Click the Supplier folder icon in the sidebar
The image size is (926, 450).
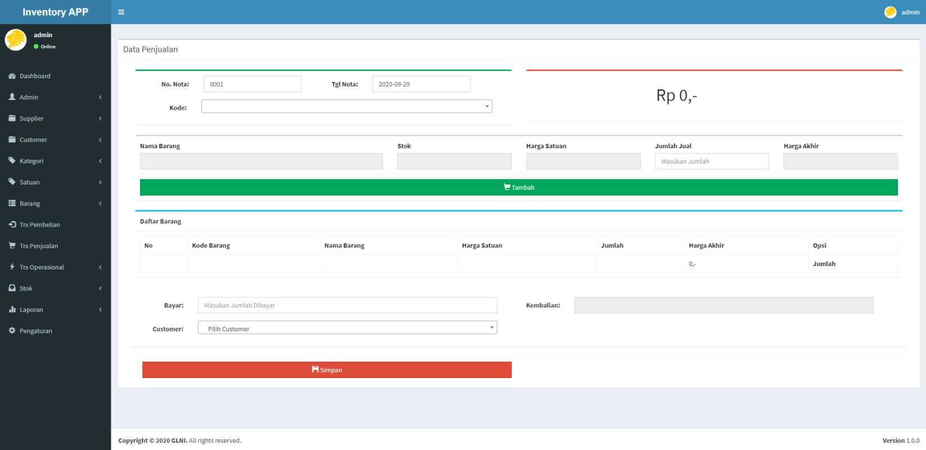tap(12, 118)
